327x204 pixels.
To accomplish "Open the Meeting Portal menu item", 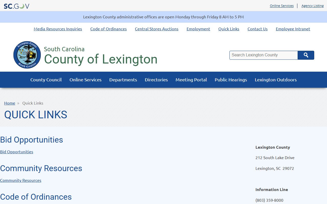I will coord(191,80).
